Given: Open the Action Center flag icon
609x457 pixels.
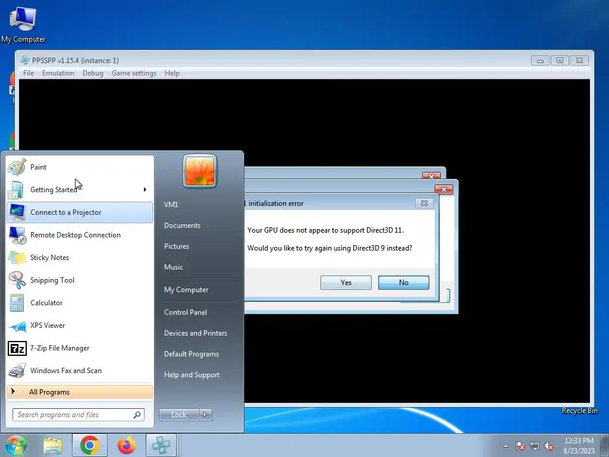Looking at the screenshot, I should pyautogui.click(x=520, y=446).
